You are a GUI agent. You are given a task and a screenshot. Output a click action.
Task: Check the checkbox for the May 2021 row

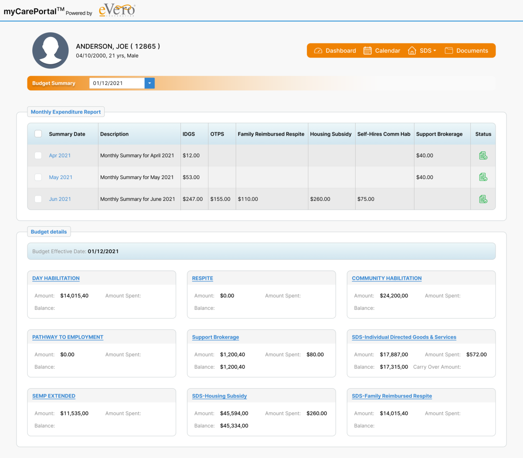click(x=38, y=177)
